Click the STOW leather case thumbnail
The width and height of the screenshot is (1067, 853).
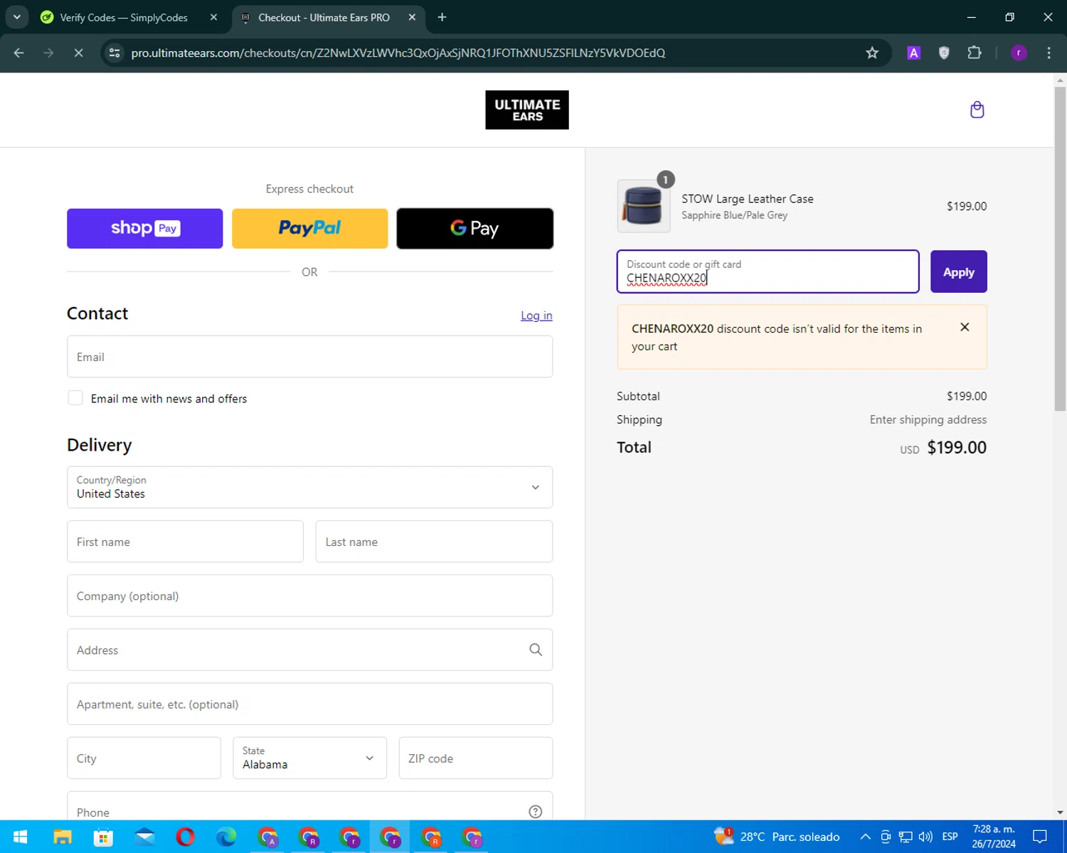click(644, 206)
